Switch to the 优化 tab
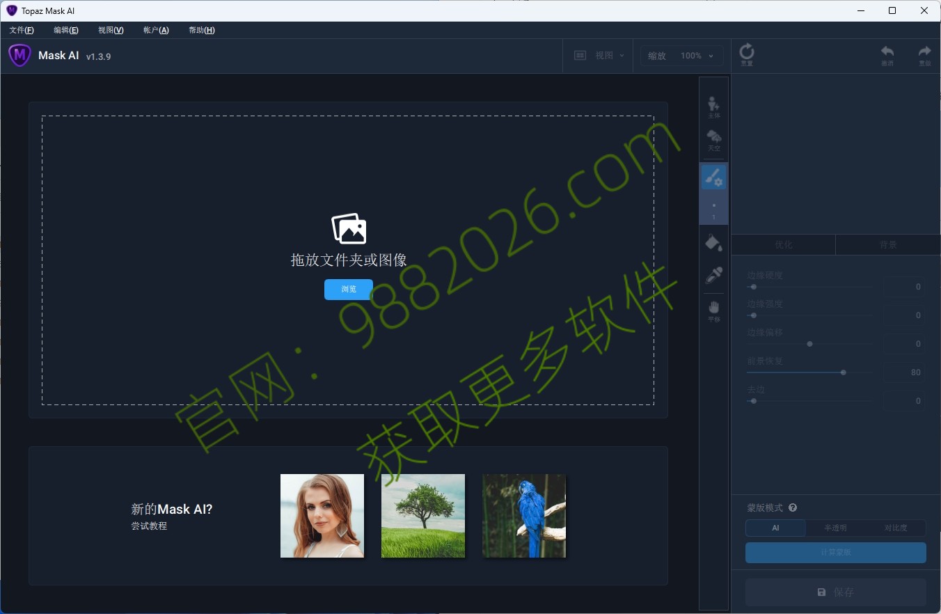This screenshot has height=614, width=941. (x=784, y=244)
